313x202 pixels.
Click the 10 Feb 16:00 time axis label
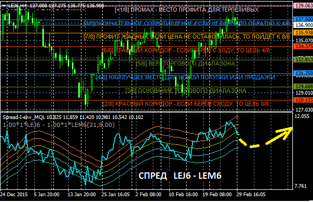(183, 195)
